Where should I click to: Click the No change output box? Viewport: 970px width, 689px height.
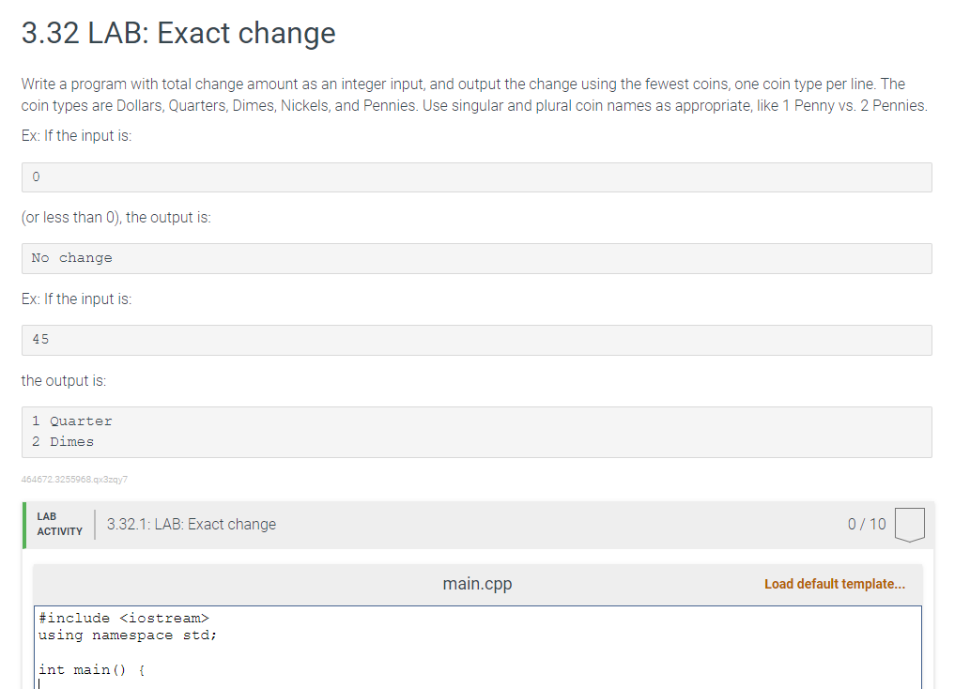(476, 258)
